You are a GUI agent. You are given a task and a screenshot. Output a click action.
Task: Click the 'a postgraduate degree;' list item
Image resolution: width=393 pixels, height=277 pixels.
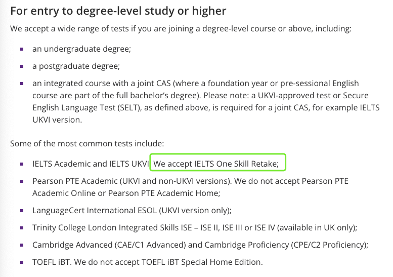click(76, 66)
